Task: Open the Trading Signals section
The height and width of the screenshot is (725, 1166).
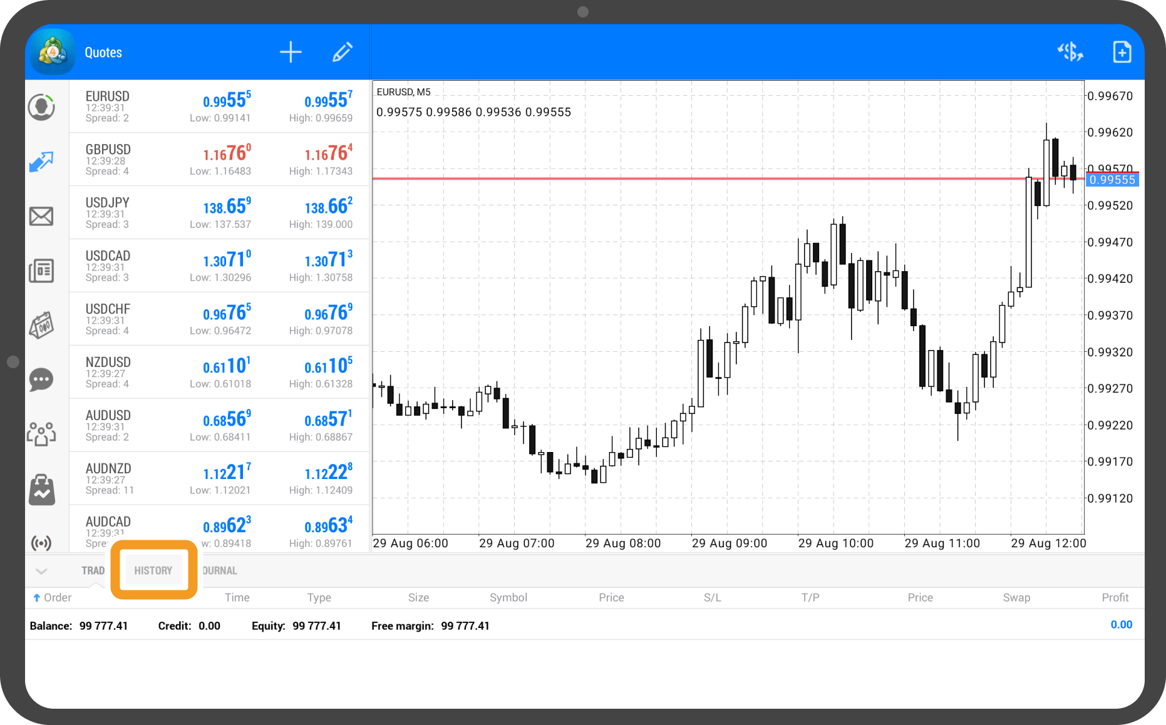Action: pyautogui.click(x=41, y=542)
